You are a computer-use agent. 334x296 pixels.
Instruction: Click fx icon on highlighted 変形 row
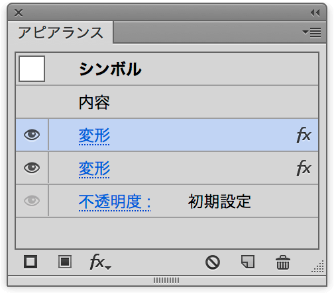[x=304, y=135]
